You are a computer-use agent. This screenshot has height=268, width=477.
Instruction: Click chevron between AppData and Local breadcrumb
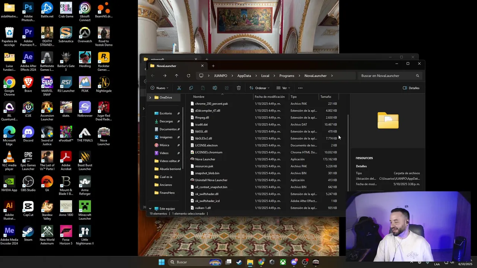click(256, 76)
